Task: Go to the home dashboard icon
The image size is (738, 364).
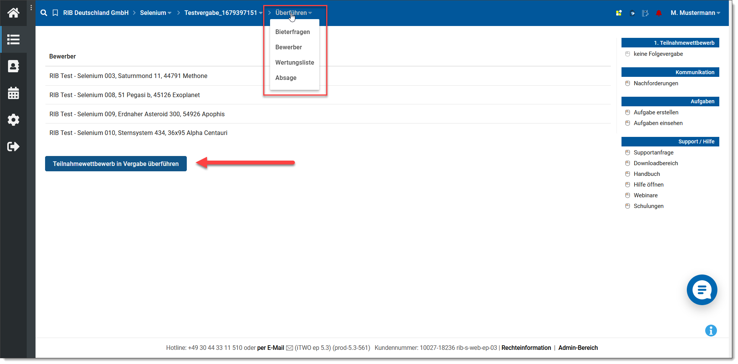Action: pyautogui.click(x=13, y=13)
